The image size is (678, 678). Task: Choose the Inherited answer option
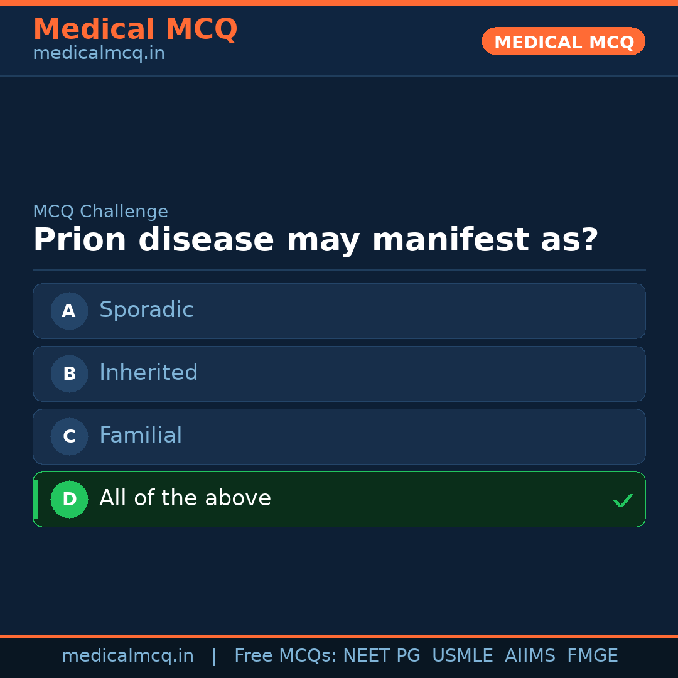[x=339, y=374]
